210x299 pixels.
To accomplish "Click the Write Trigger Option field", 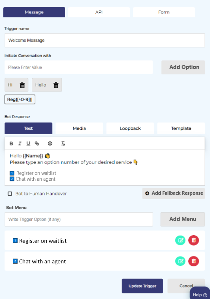I will pyautogui.click(x=79, y=219).
